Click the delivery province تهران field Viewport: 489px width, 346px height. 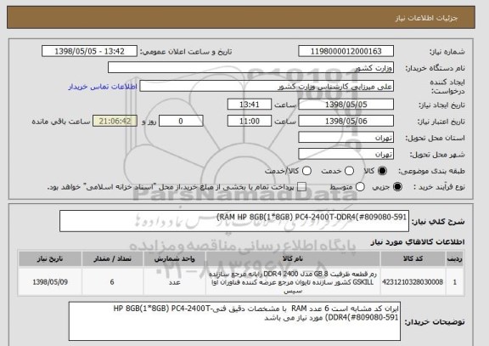click(346, 138)
